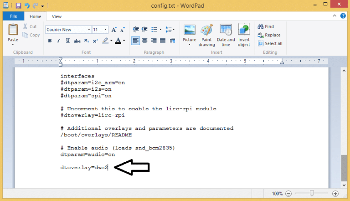Click the Shrink font icon
The width and height of the screenshot is (350, 201).
coord(122,30)
